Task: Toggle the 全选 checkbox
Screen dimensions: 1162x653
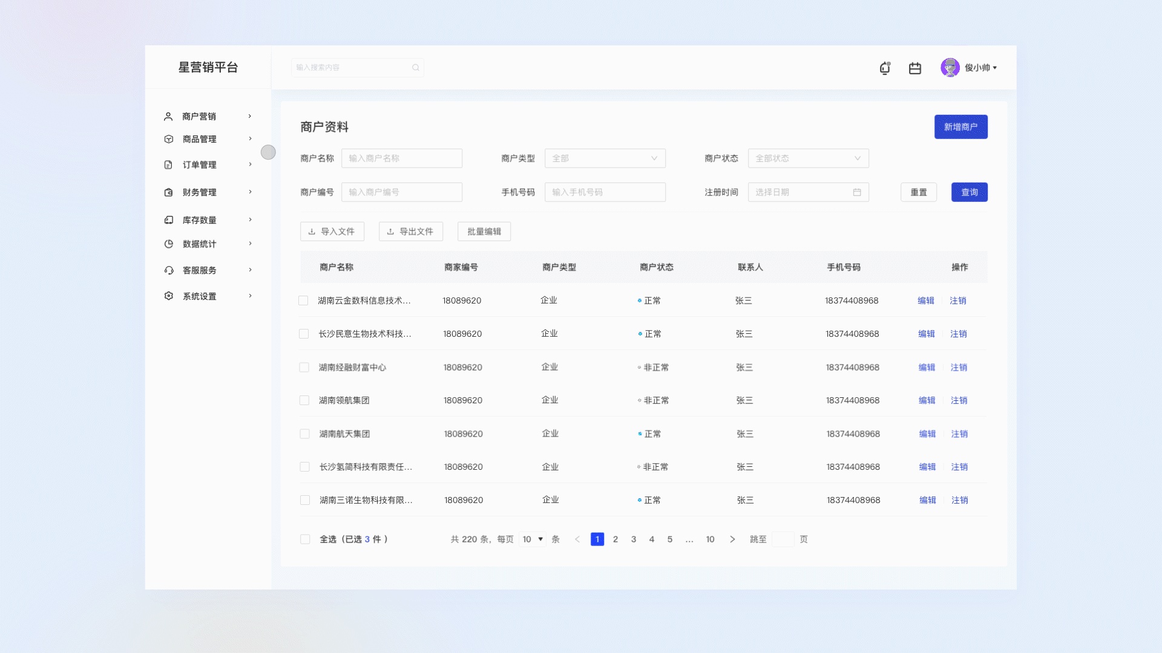Action: pyautogui.click(x=305, y=539)
